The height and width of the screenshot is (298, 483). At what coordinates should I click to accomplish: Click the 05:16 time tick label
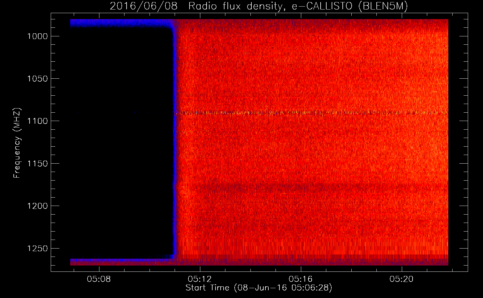click(x=301, y=279)
